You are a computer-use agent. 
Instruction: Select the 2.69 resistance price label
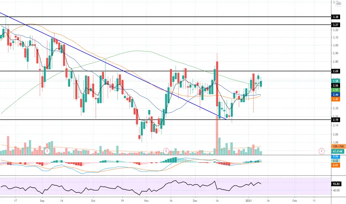pyautogui.click(x=335, y=71)
